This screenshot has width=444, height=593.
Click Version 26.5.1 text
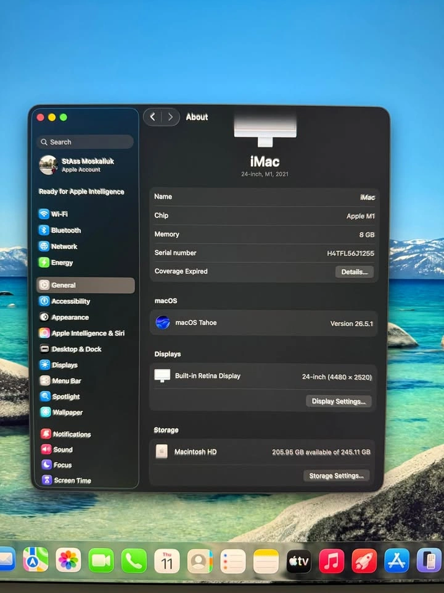[x=351, y=324]
